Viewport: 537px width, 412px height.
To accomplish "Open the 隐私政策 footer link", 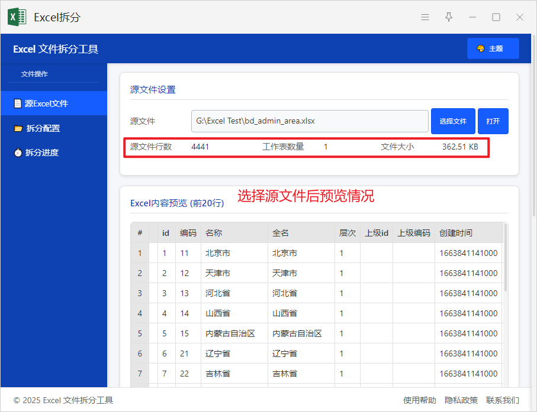I will click(x=461, y=400).
